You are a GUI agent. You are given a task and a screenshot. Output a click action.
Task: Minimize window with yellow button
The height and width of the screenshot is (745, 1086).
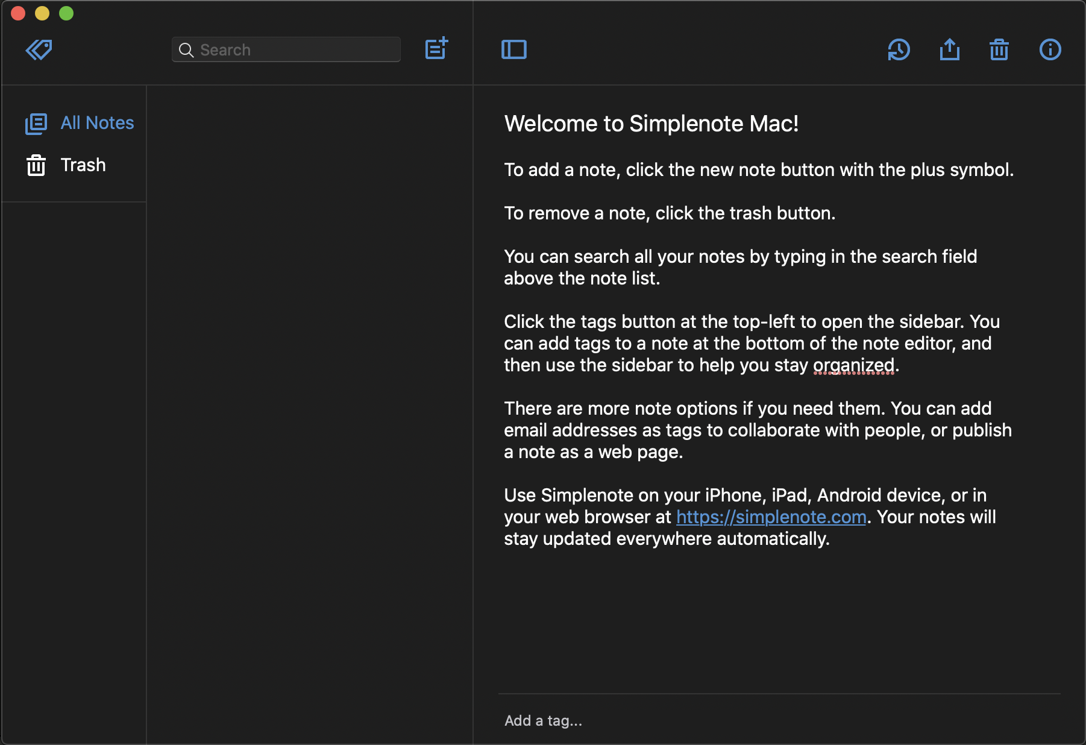[x=42, y=13]
